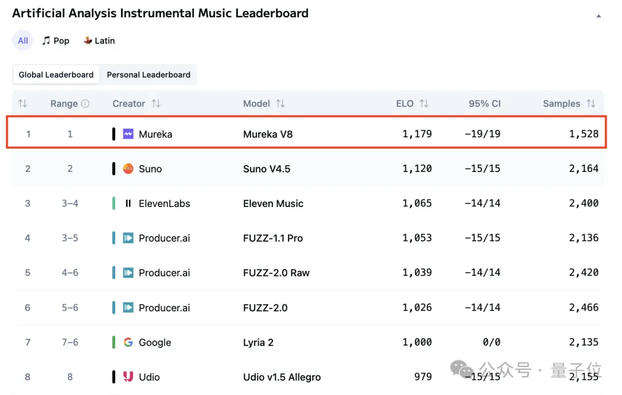Select the All genre filter

pos(23,41)
